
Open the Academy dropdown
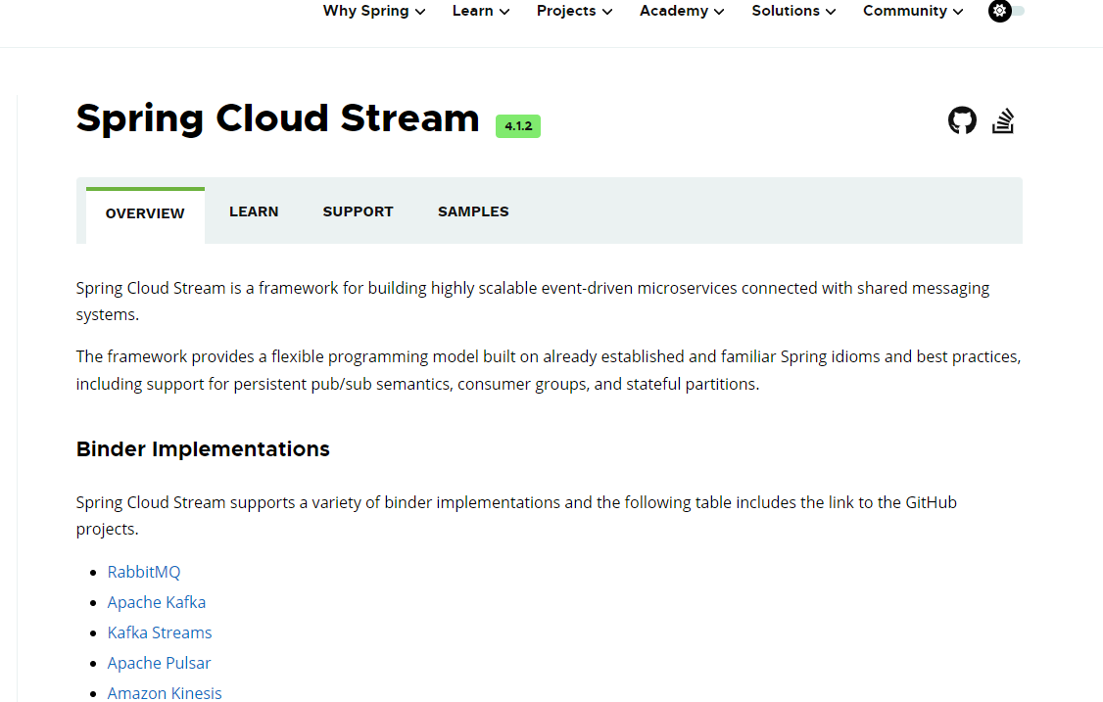point(681,11)
